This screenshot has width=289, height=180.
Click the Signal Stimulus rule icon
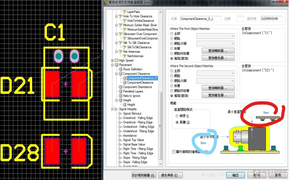point(120,113)
